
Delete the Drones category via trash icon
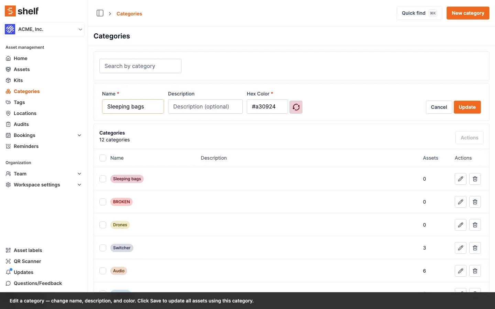(475, 225)
